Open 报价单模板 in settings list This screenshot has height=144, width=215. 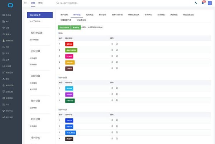pos(34,40)
